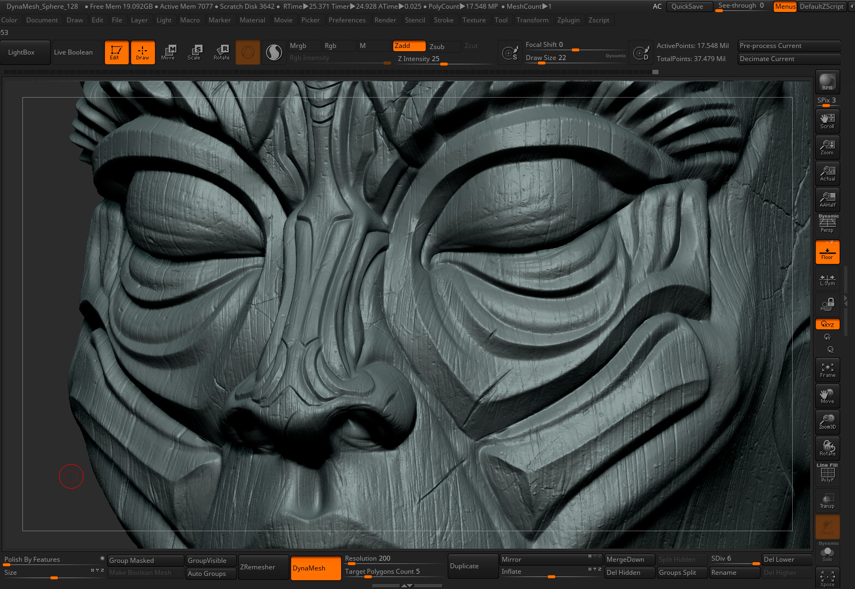Open the Zplugin menu
This screenshot has height=589, width=855.
pyautogui.click(x=568, y=20)
